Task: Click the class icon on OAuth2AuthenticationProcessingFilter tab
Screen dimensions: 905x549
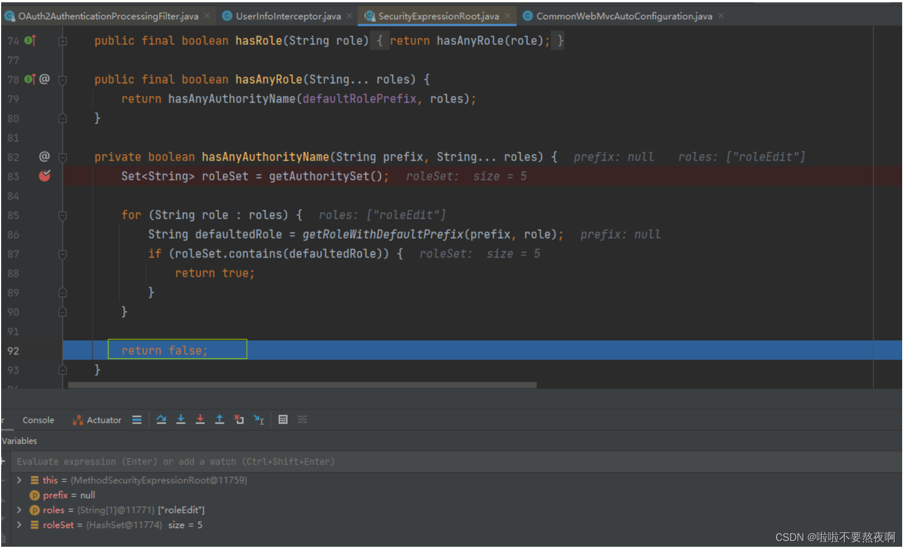Action: (x=9, y=16)
